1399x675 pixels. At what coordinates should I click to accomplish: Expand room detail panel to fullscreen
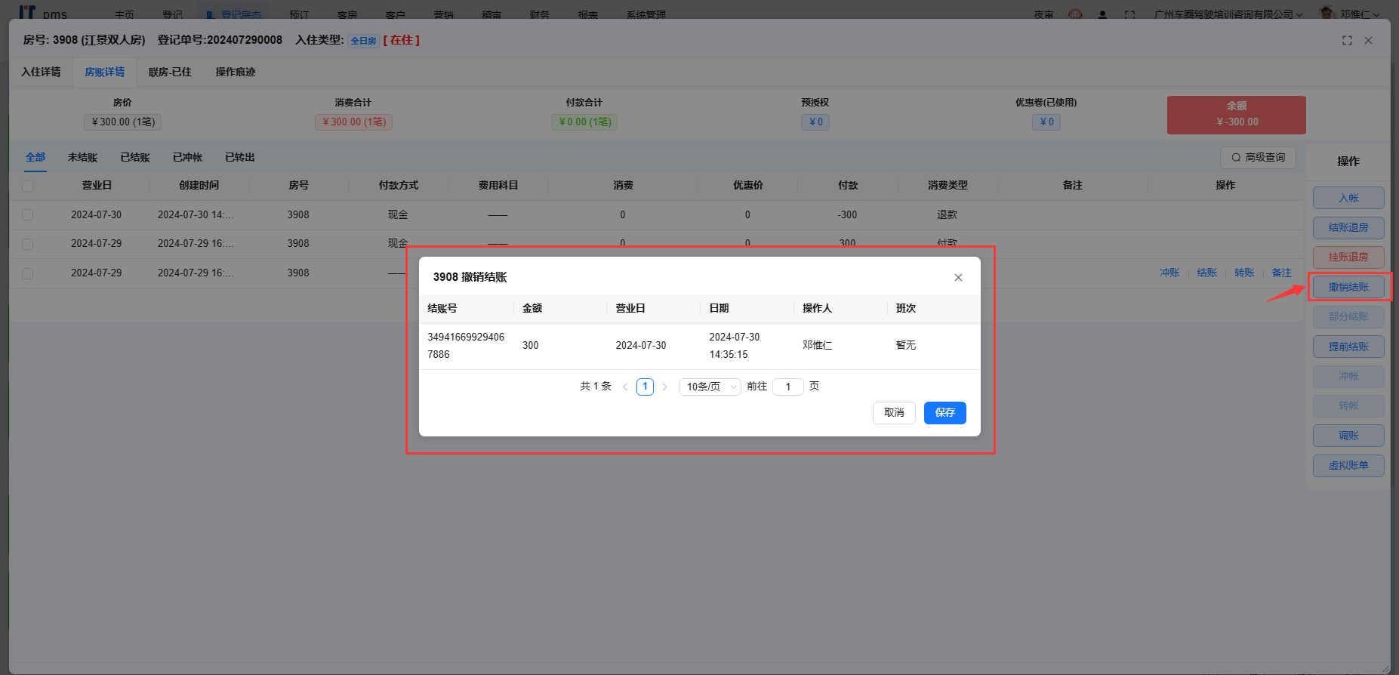point(1347,41)
